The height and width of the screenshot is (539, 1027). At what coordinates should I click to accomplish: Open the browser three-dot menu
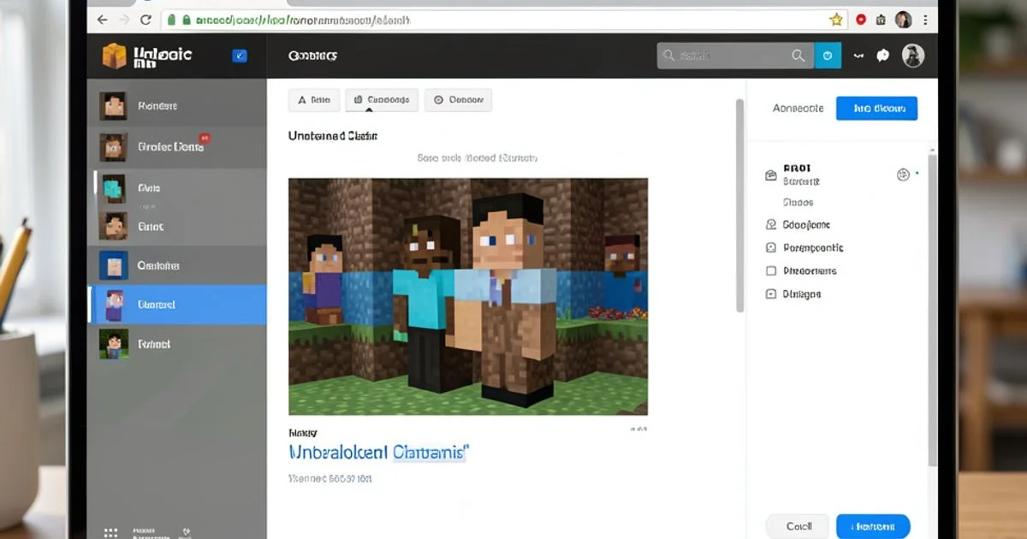pyautogui.click(x=927, y=18)
